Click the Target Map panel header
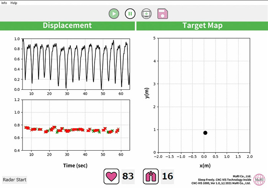 tap(202, 26)
